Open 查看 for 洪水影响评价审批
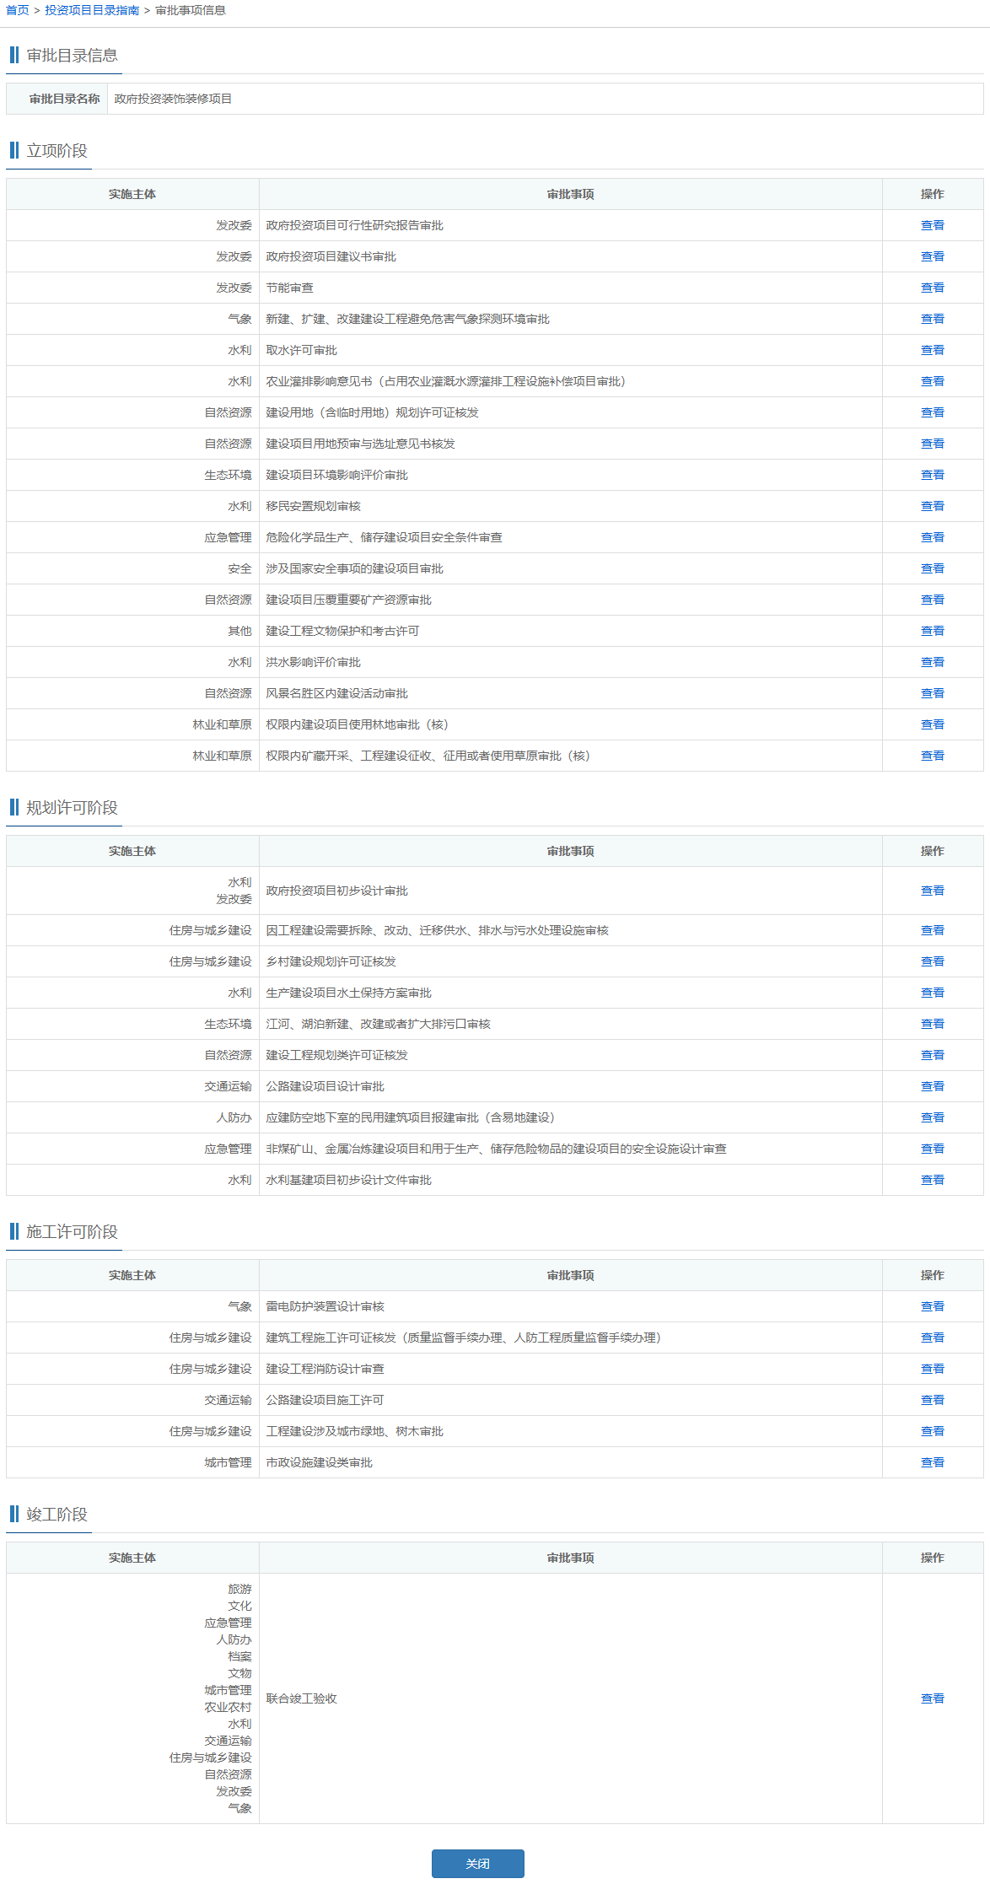This screenshot has width=990, height=1884. 932,662
